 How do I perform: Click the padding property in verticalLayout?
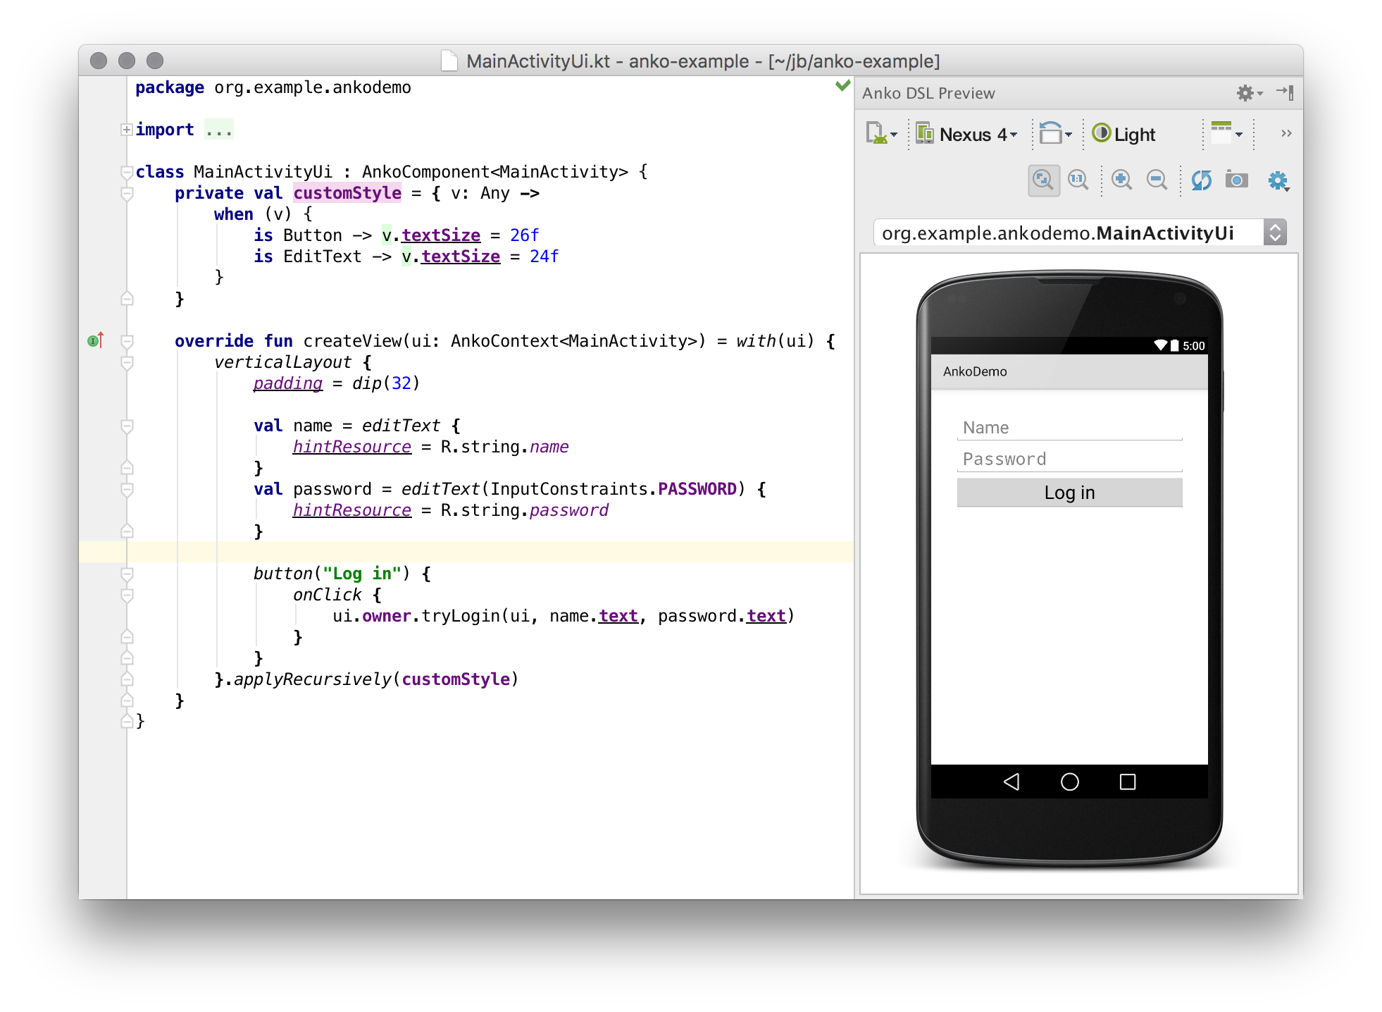(x=288, y=383)
